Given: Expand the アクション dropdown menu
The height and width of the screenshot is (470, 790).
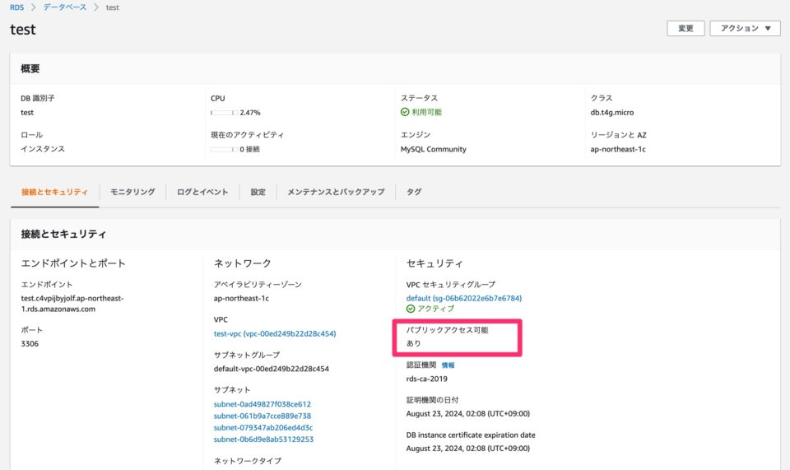Looking at the screenshot, I should tap(744, 28).
